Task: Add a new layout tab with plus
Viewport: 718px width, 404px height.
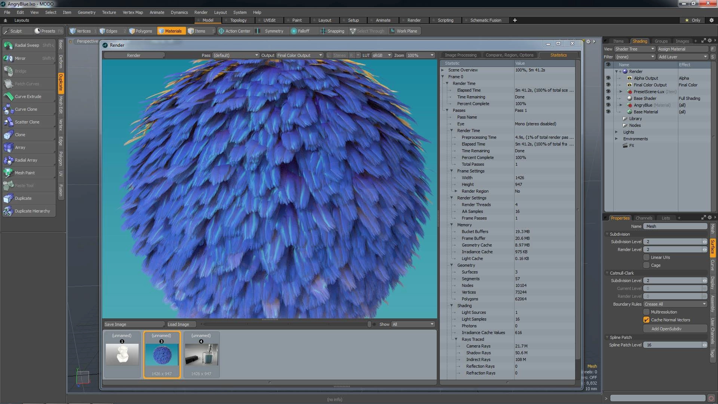Action: pos(515,20)
